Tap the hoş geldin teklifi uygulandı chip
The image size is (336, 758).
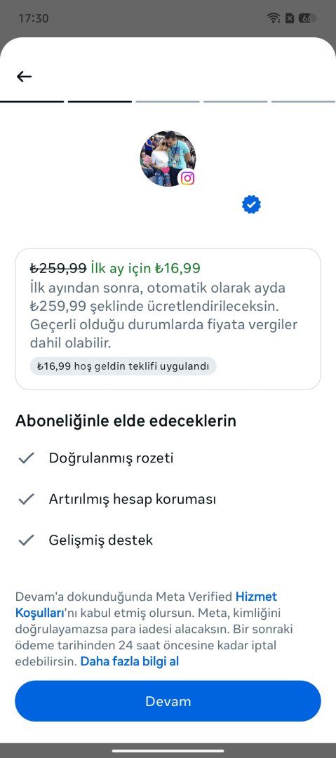tap(123, 366)
